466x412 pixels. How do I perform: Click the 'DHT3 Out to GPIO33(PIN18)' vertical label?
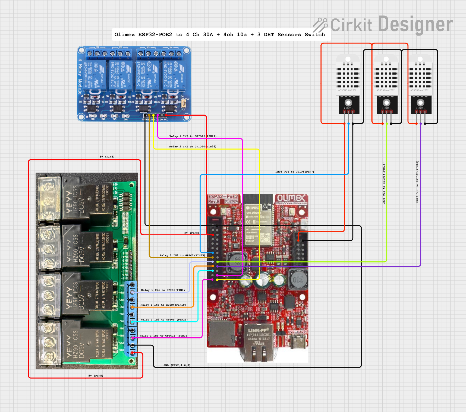[384, 183]
